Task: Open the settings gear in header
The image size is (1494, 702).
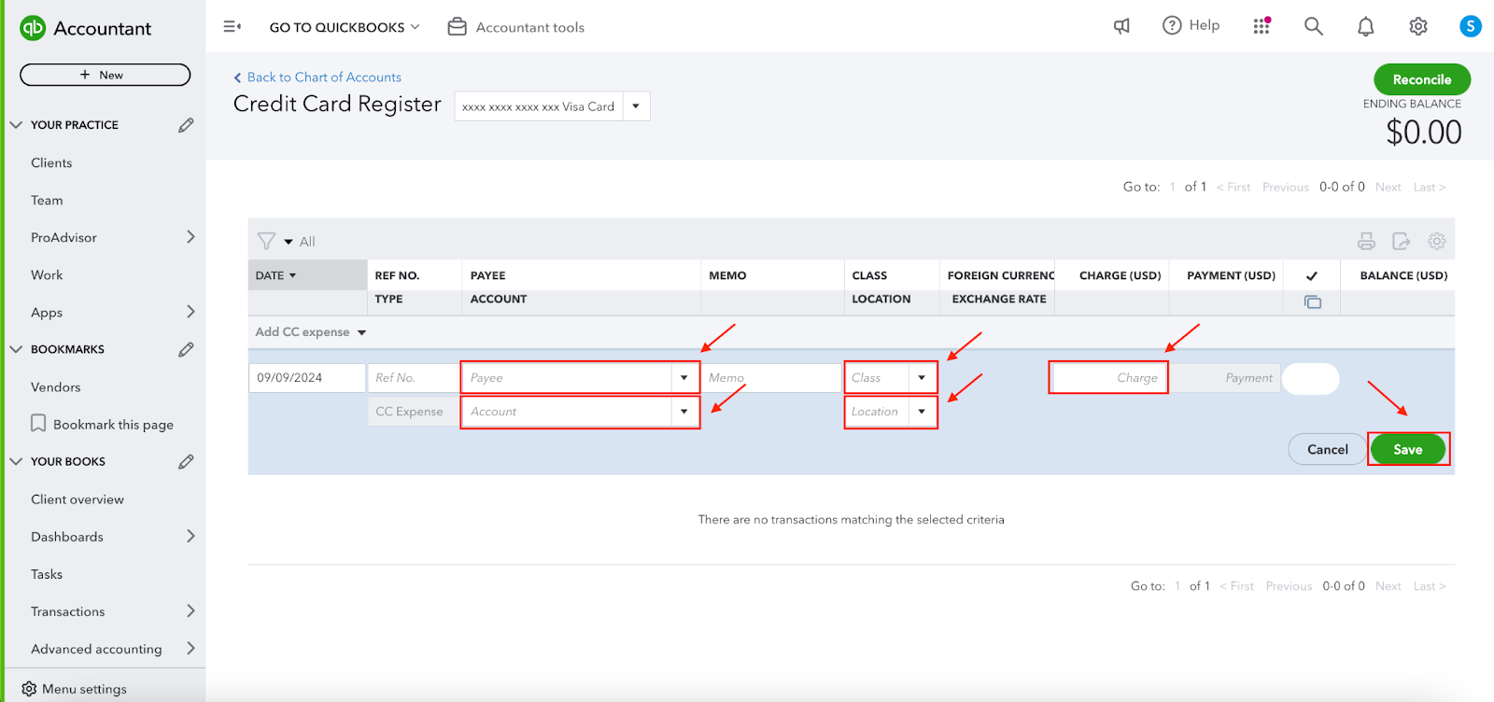Action: 1418,26
